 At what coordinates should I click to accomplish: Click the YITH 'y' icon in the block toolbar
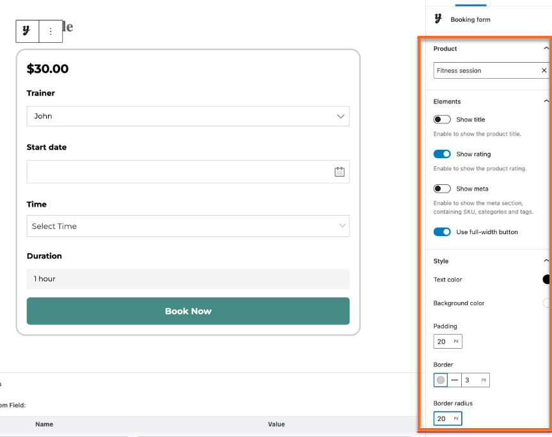click(x=26, y=31)
